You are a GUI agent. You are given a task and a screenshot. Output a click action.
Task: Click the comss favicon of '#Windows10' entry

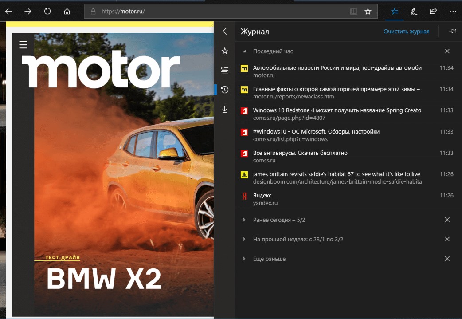pos(244,132)
